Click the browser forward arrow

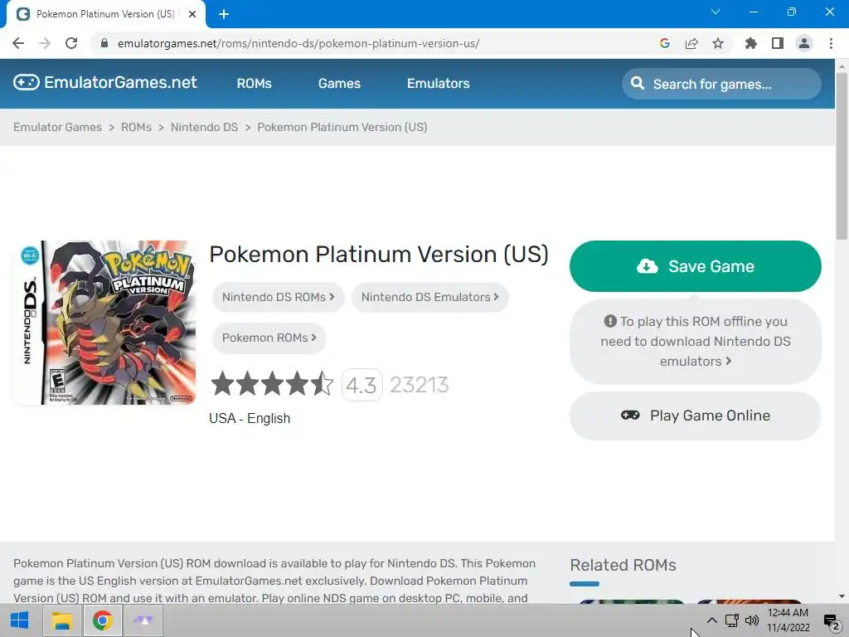pyautogui.click(x=45, y=43)
